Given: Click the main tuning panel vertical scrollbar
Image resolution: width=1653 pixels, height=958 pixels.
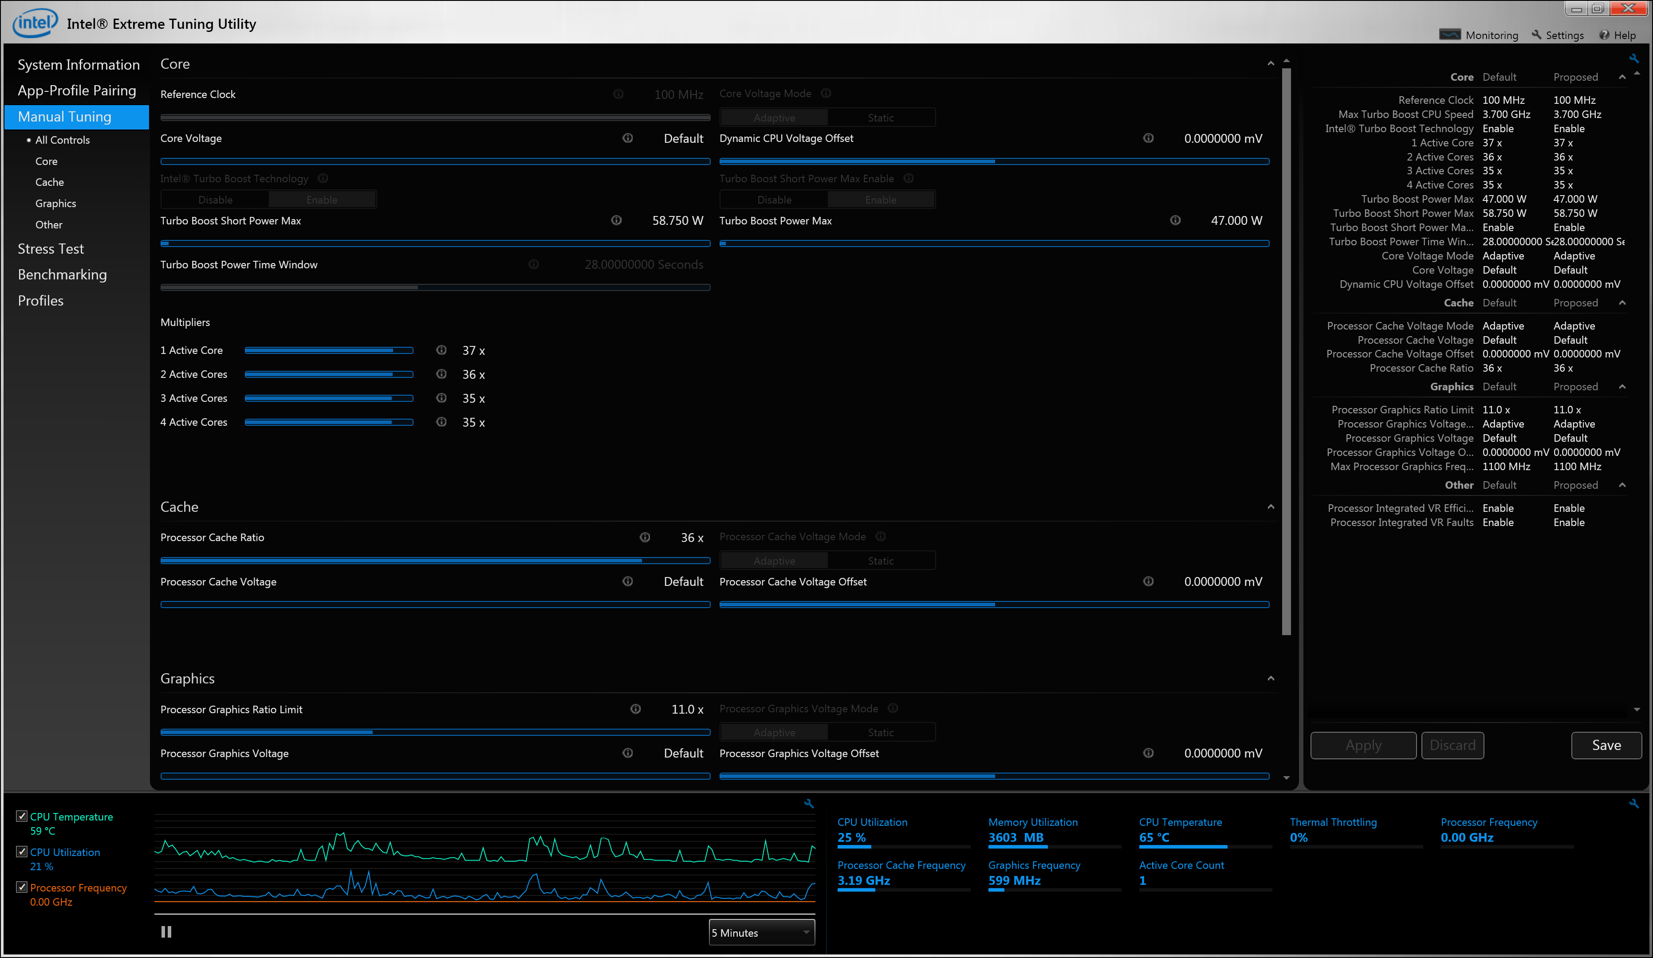Looking at the screenshot, I should (1286, 351).
